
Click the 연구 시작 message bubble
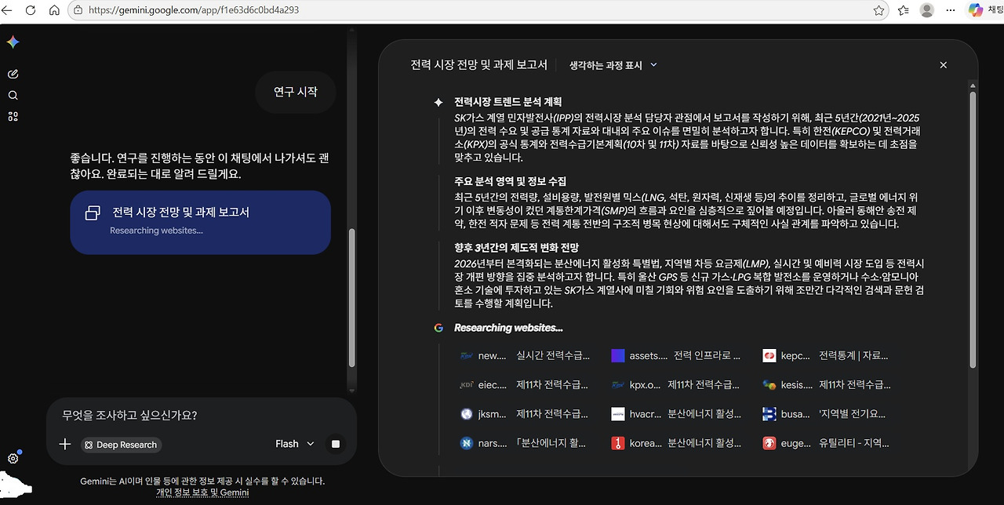click(x=296, y=92)
